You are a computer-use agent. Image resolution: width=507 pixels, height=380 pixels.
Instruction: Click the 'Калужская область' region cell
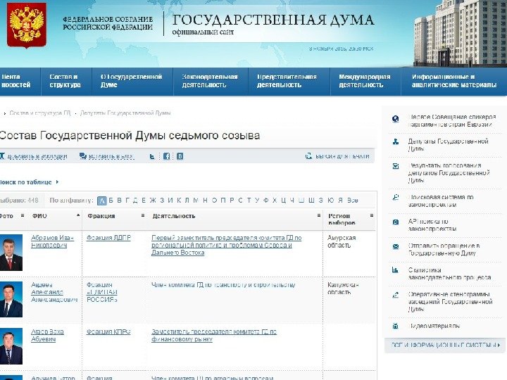click(x=343, y=289)
